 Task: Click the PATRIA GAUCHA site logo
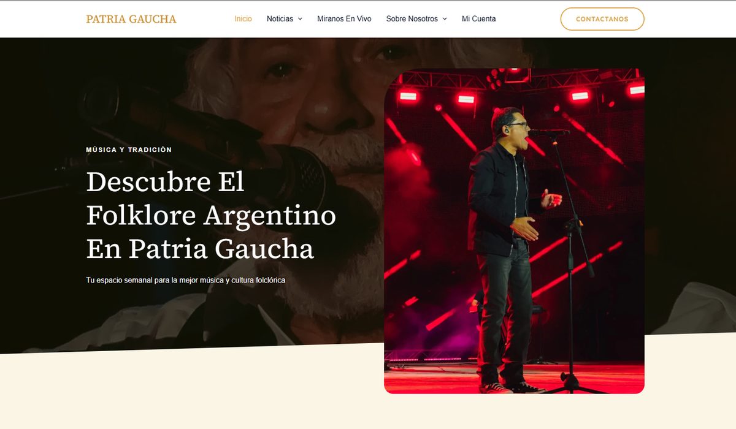131,19
